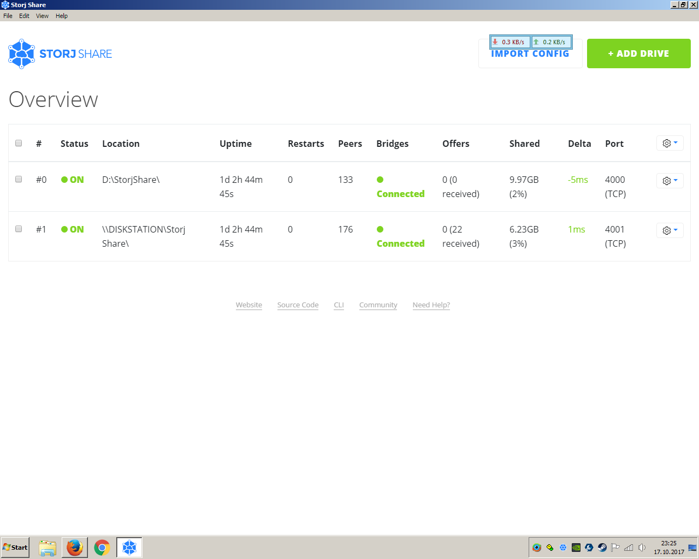This screenshot has height=559, width=699.
Task: Click the green ON status of drive #0
Action: (x=73, y=180)
